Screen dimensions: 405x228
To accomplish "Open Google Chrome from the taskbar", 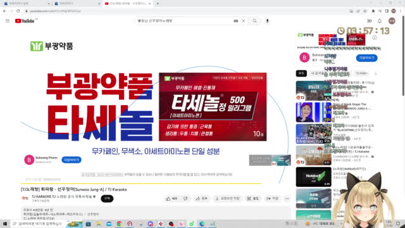I will point(119,224).
